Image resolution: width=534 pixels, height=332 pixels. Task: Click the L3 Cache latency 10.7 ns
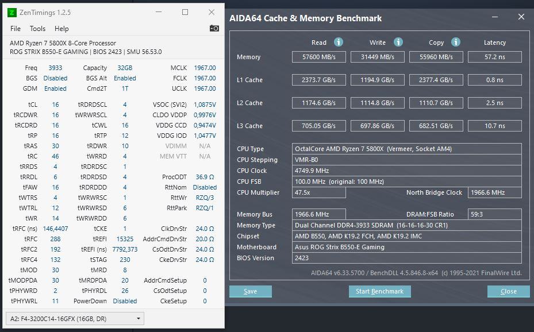click(x=495, y=126)
